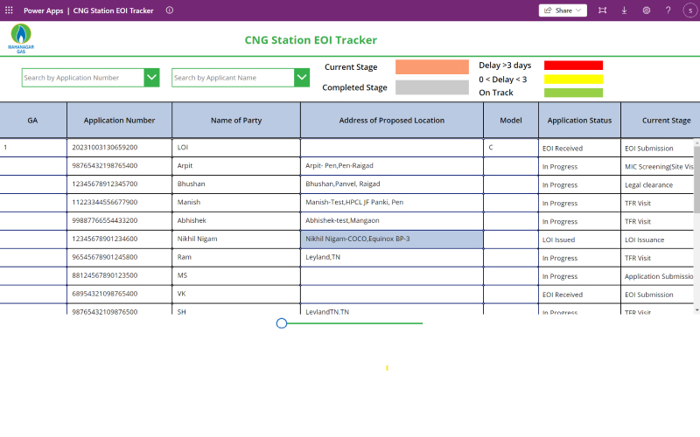The height and width of the screenshot is (437, 700).
Task: Click the green On Track swatch
Action: tap(573, 93)
